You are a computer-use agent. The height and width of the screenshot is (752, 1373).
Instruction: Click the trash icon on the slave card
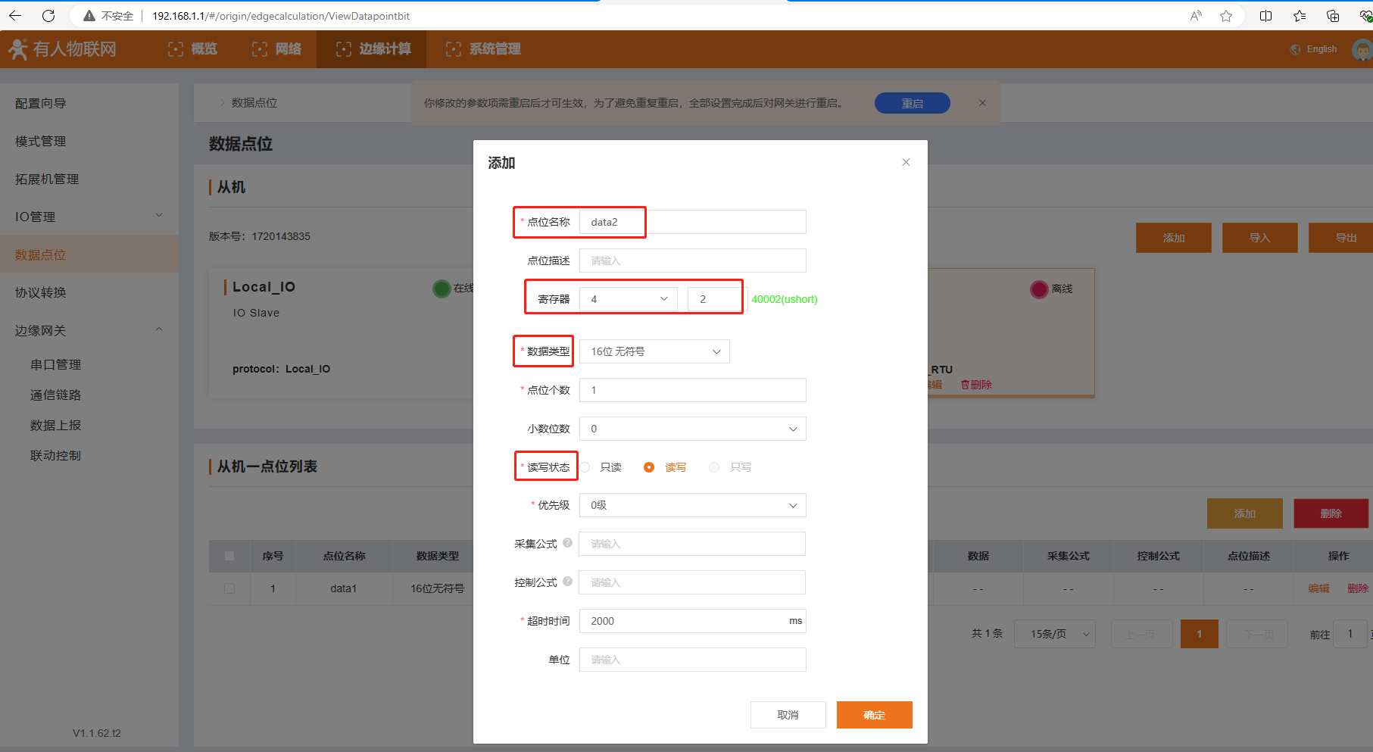coord(965,385)
